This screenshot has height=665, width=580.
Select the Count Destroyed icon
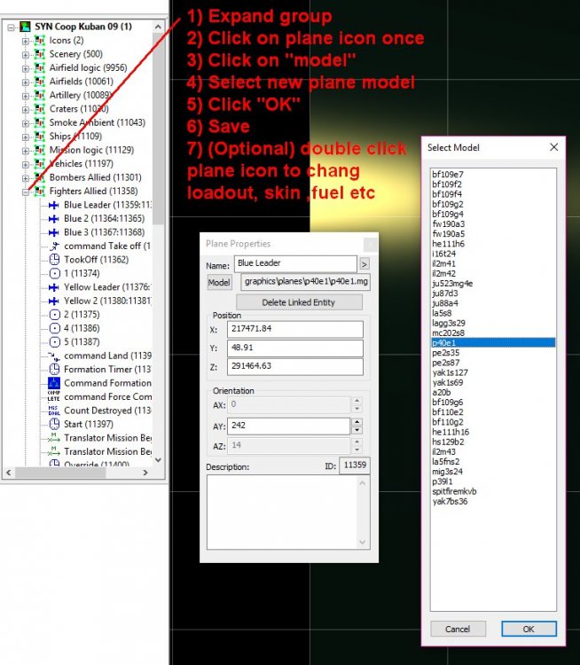[x=52, y=411]
